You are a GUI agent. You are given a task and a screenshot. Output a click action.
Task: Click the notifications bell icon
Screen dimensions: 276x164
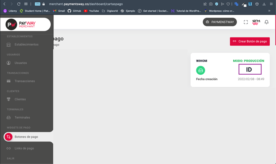click(x=267, y=22)
